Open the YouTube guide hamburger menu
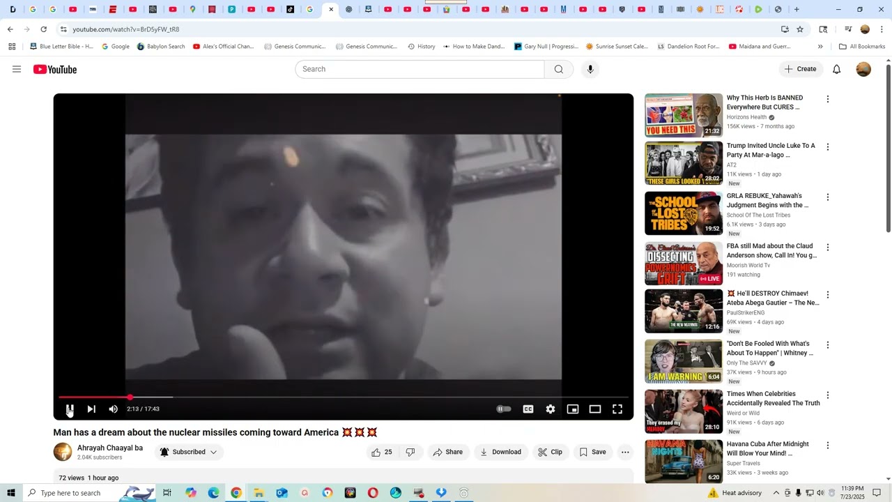This screenshot has width=892, height=502. tap(17, 69)
